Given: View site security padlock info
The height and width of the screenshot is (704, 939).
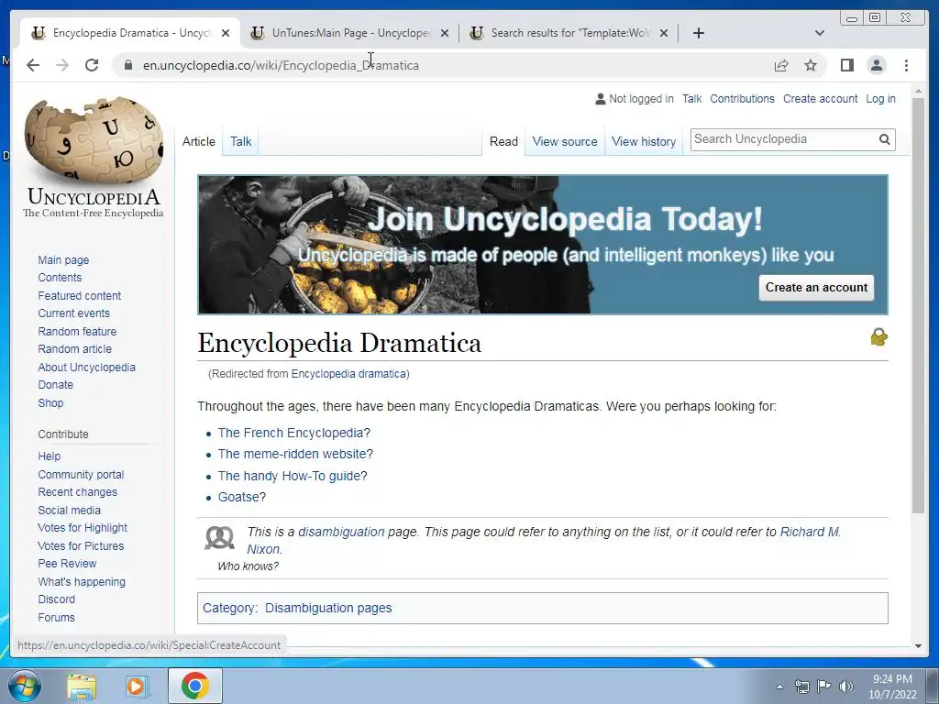Looking at the screenshot, I should click(127, 65).
